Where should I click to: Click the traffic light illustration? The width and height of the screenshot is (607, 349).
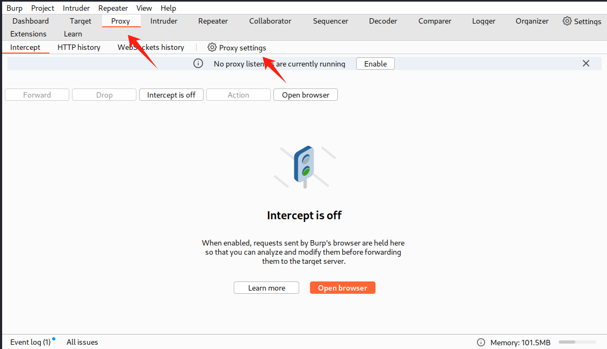(x=304, y=167)
